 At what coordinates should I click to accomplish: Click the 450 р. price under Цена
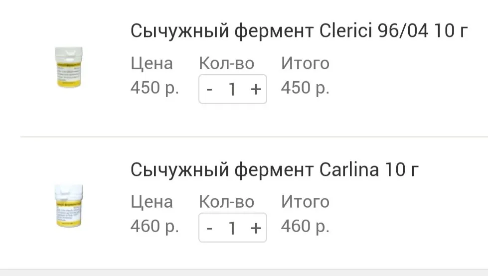[155, 88]
